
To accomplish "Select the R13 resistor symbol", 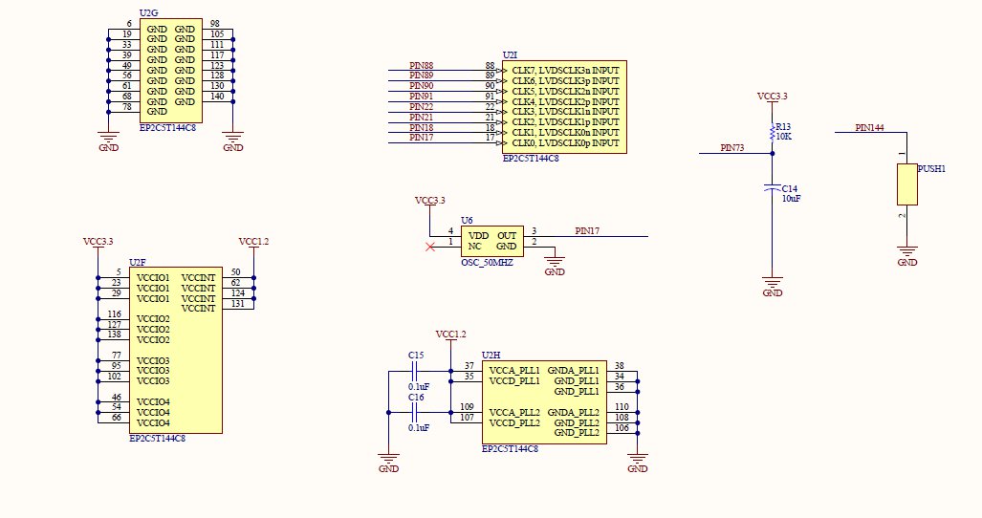I will coord(773,132).
